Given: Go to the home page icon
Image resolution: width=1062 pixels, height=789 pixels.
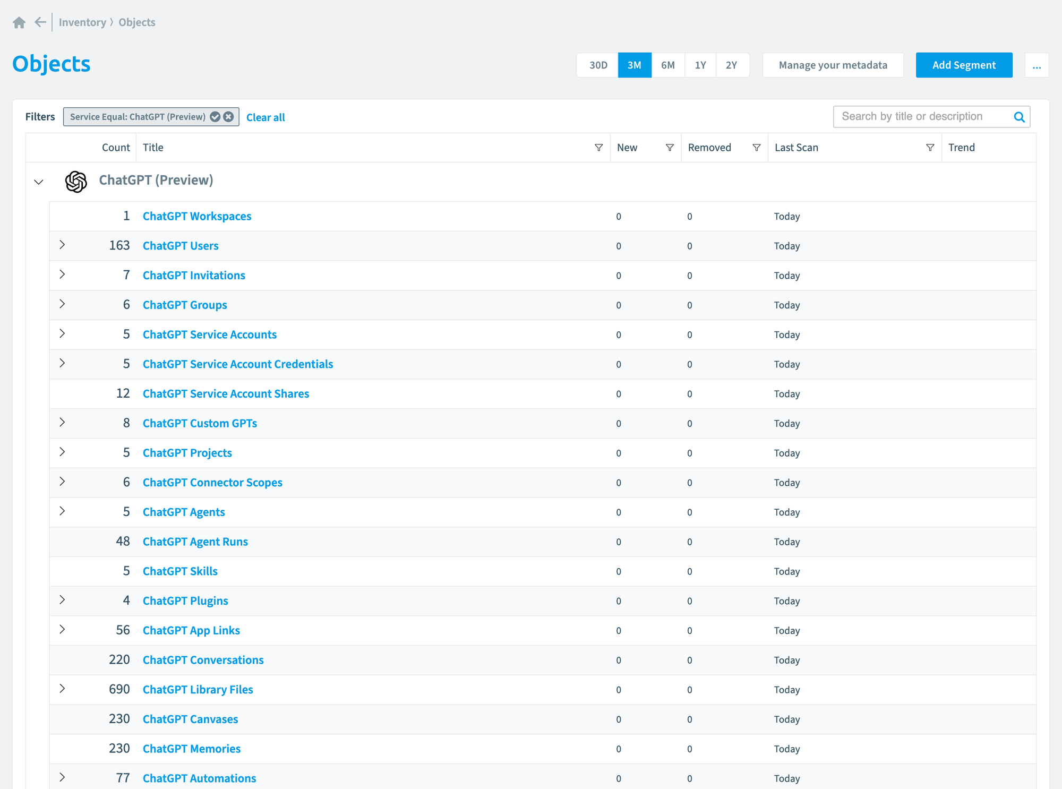Looking at the screenshot, I should click(19, 22).
